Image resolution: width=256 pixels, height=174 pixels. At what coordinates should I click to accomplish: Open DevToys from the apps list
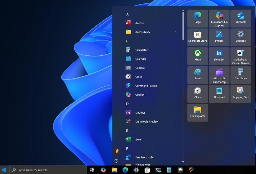point(140,113)
